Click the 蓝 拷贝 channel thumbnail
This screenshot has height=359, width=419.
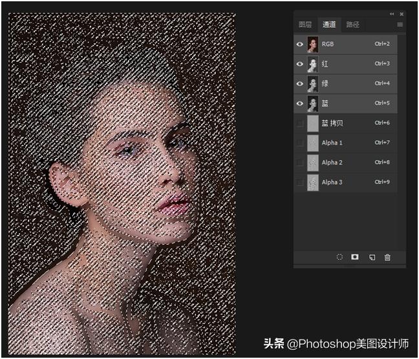click(x=313, y=123)
